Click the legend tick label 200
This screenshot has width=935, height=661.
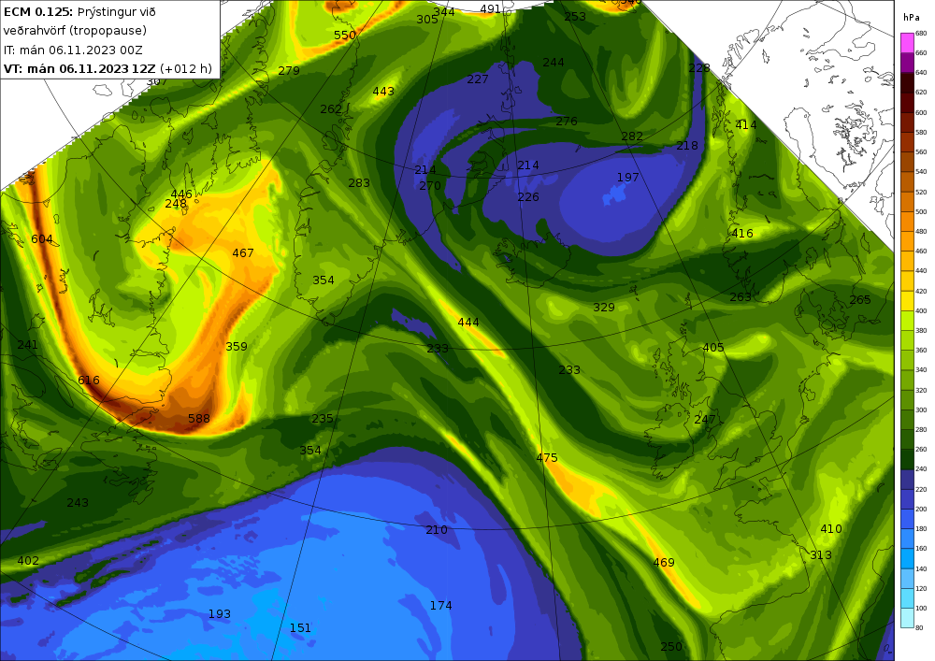pos(921,509)
